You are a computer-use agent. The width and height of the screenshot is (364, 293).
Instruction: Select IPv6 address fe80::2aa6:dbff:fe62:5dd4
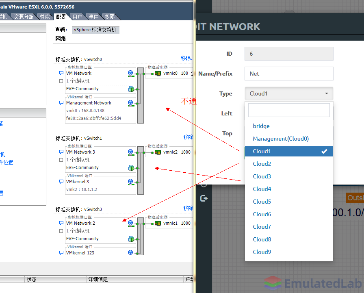click(93, 118)
